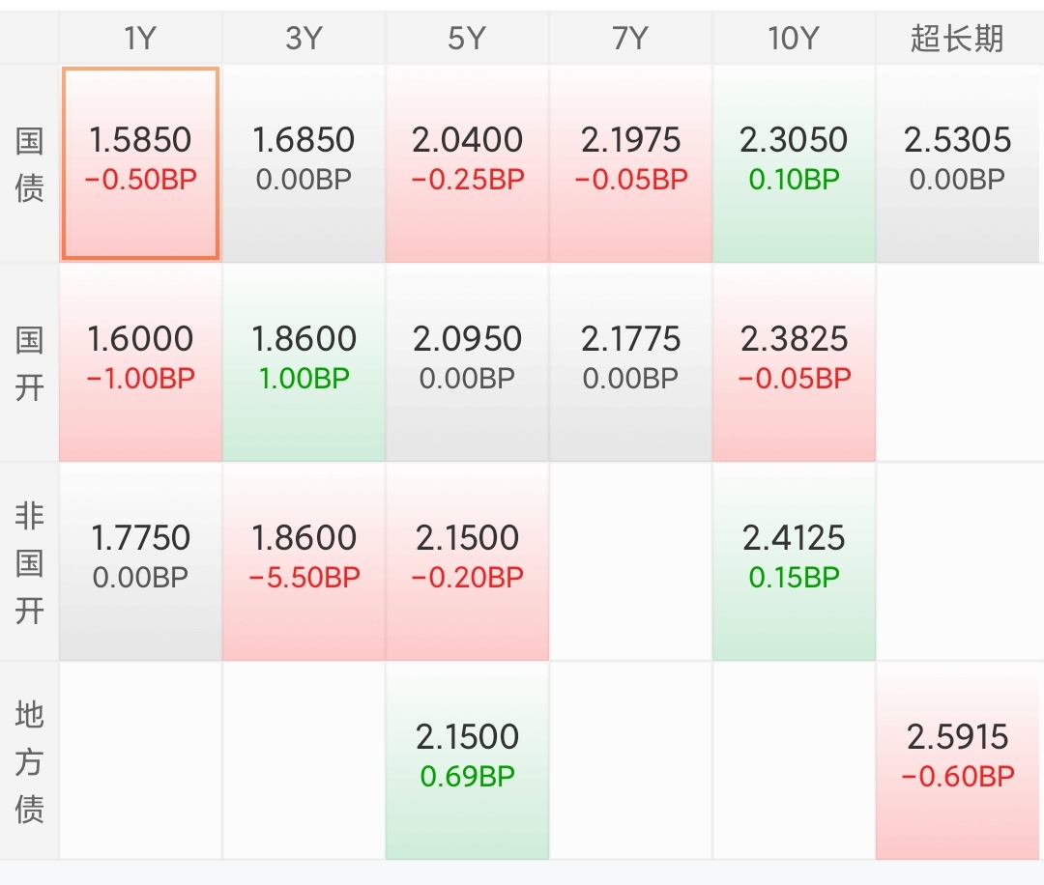Viewport: 1044px width, 885px height.
Task: Tap the 地方债 5Y cell with 0.69BP
Action: click(x=467, y=760)
